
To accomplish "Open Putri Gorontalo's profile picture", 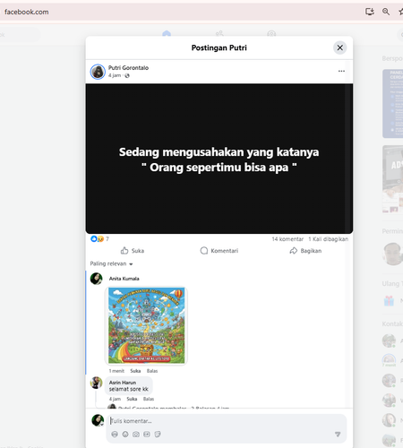I will [x=98, y=72].
